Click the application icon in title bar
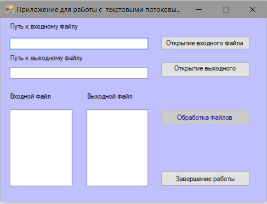Screen dimensions: 267x204 [9, 10]
